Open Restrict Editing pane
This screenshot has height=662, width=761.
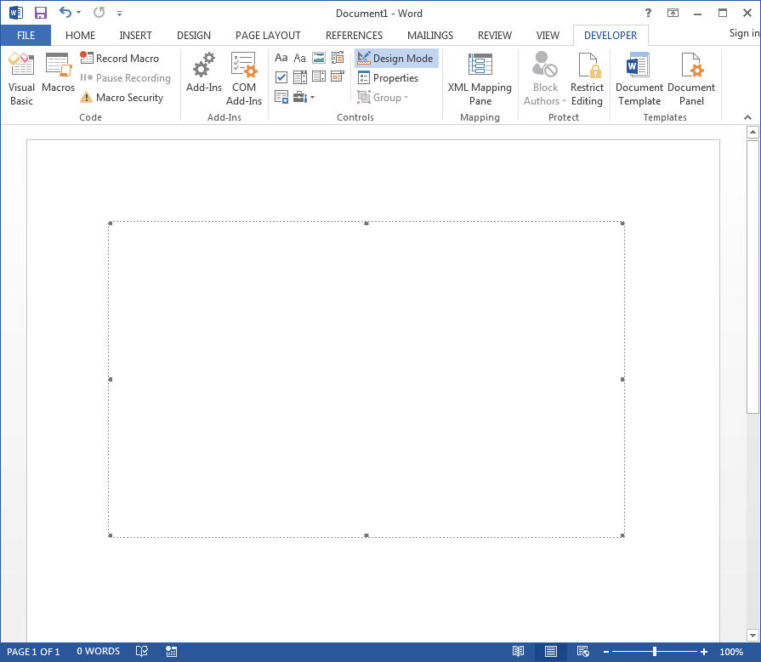[587, 79]
